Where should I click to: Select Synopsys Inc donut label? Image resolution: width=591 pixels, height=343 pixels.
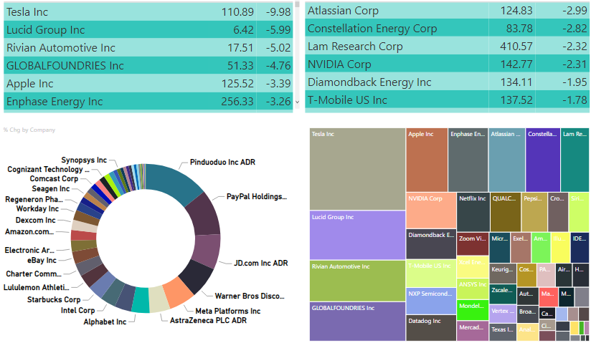[x=84, y=160]
